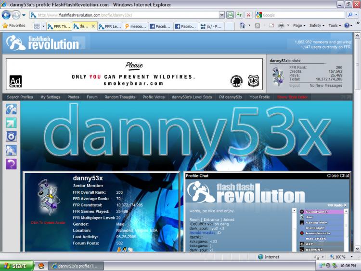This screenshot has height=271, width=361.
Task: Click the pale-blue dancer sidebar icon
Action: coord(11,150)
